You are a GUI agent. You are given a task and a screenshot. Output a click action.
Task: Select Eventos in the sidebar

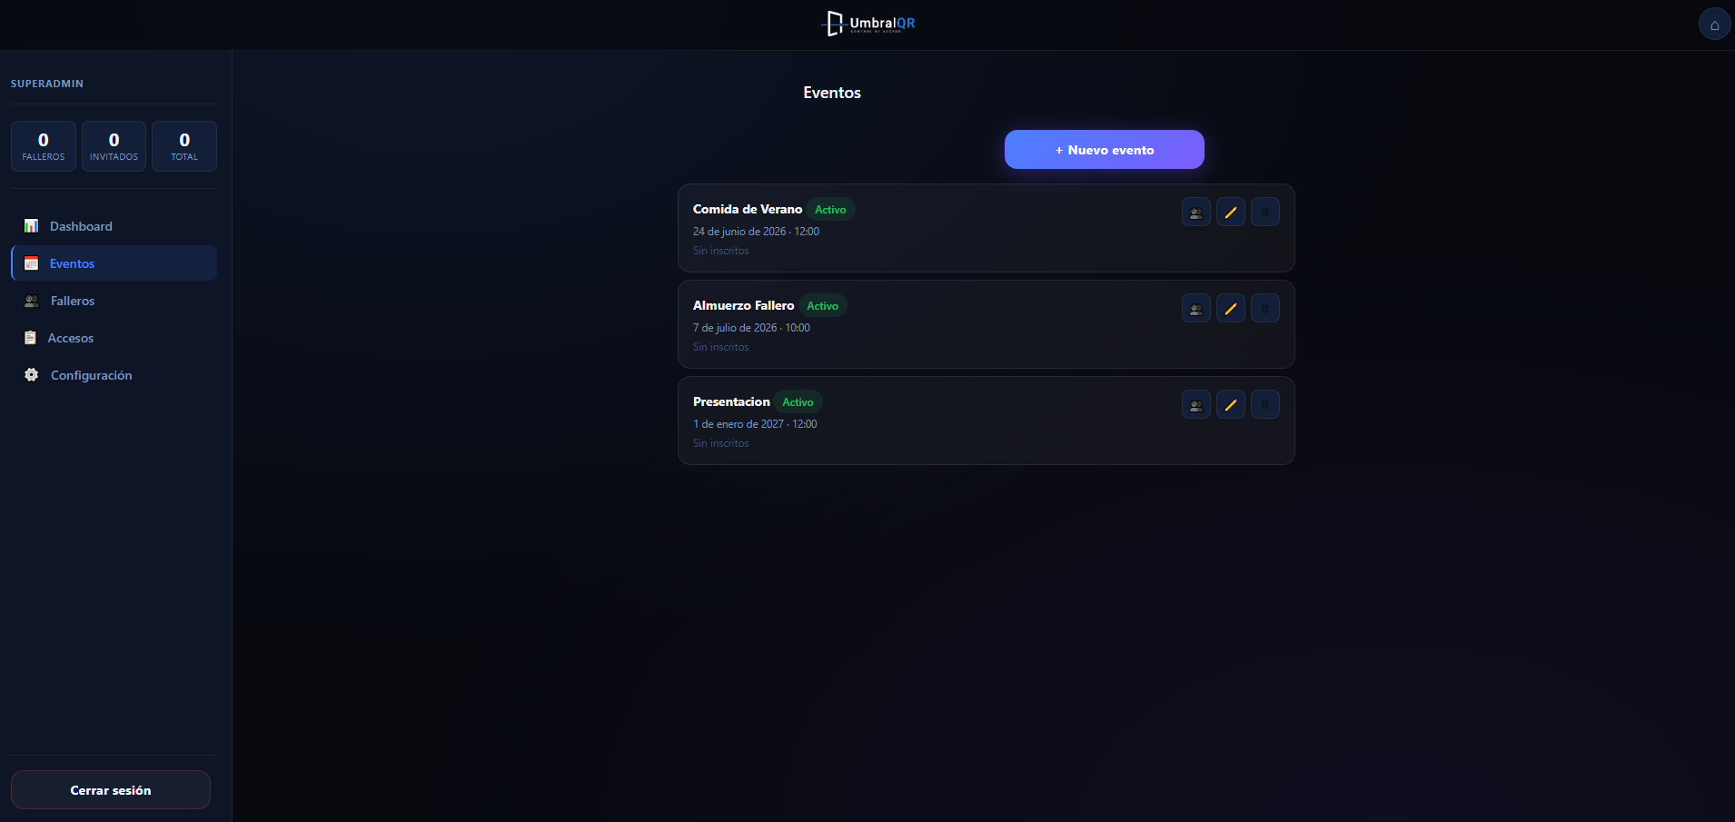[x=114, y=263]
